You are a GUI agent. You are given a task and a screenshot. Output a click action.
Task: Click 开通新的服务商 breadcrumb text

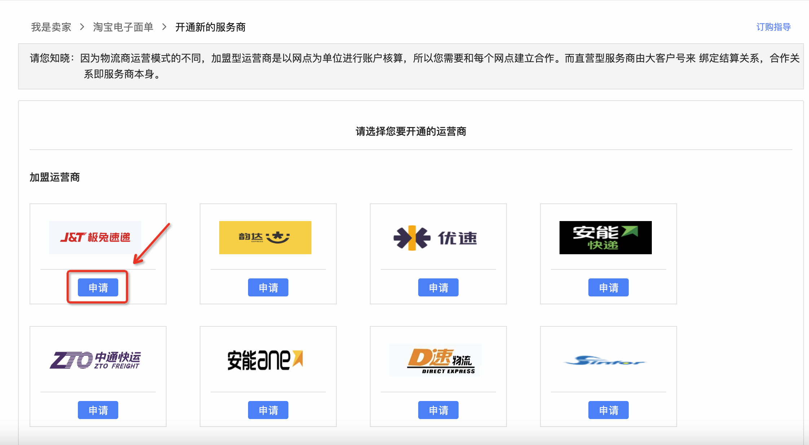pyautogui.click(x=210, y=27)
